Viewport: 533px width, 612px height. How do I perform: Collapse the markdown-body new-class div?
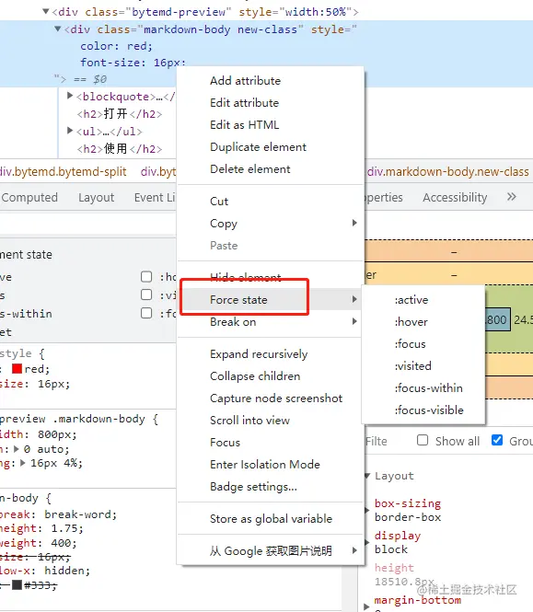tap(58, 29)
